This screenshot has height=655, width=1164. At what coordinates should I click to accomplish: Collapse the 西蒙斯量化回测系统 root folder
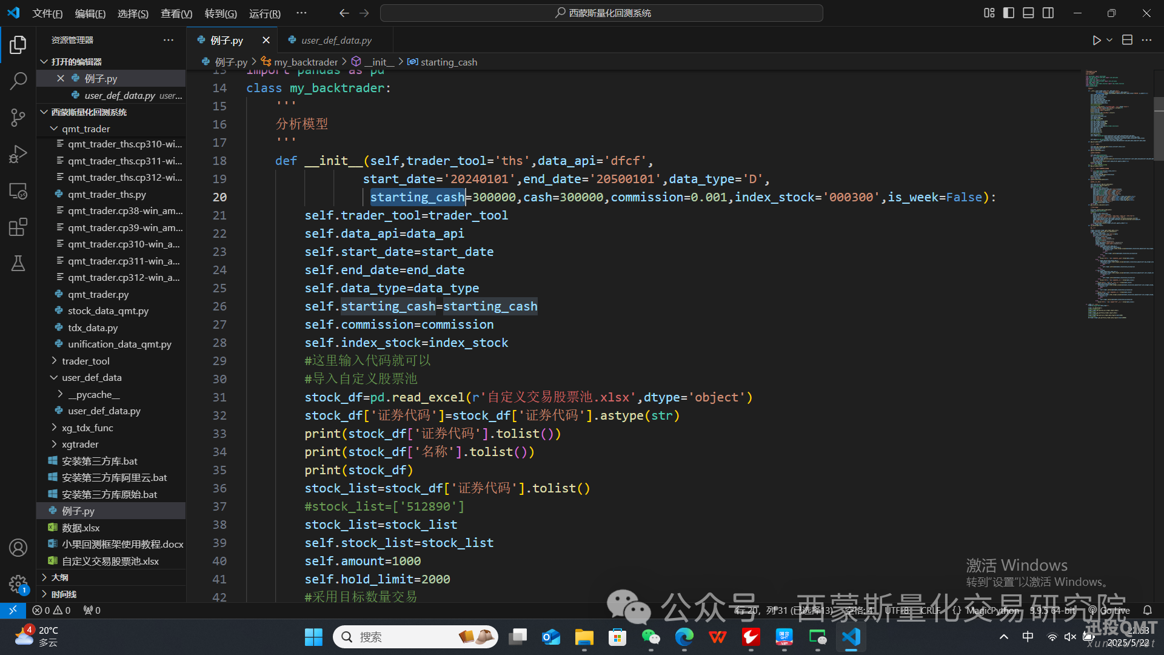pyautogui.click(x=44, y=112)
